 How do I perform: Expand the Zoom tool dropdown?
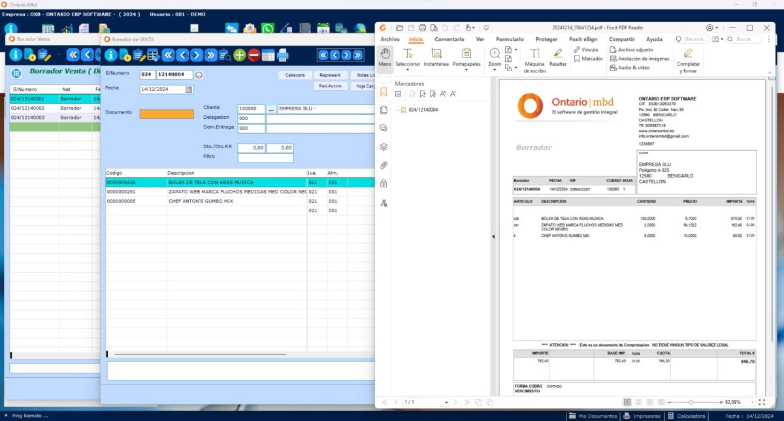tap(495, 70)
